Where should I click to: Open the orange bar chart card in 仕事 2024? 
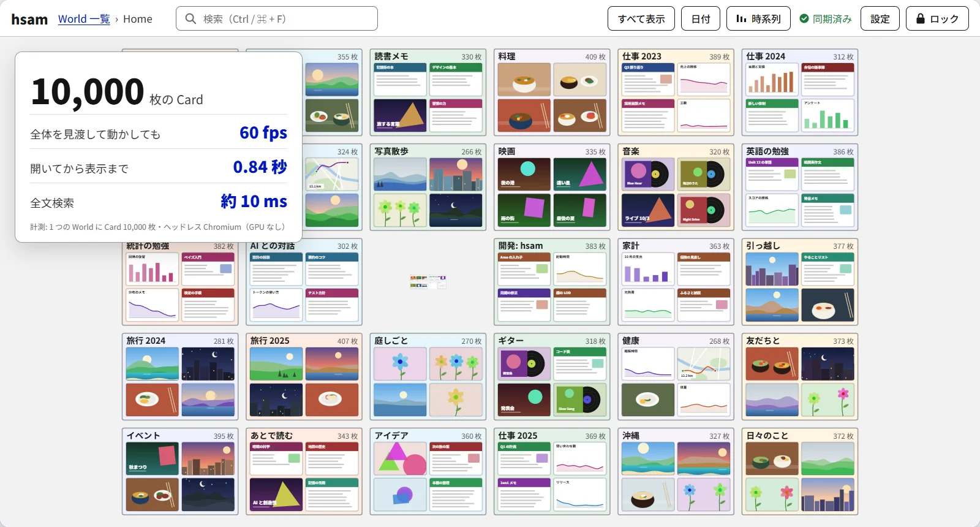point(772,80)
